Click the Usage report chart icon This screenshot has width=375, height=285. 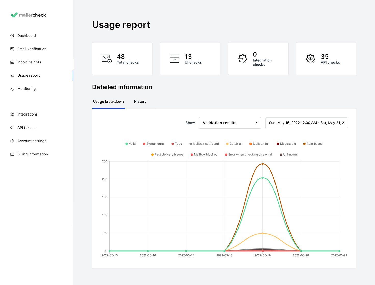click(x=12, y=75)
